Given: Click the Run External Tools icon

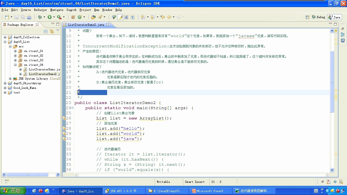Looking at the screenshot, I should tap(59, 17).
